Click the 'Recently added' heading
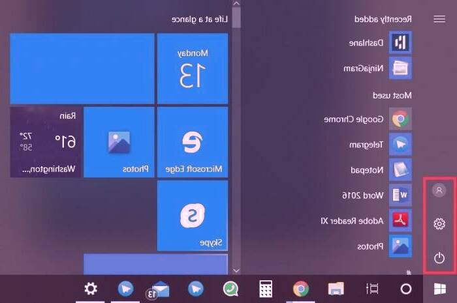Viewport: 457px width, 303px height. click(383, 19)
